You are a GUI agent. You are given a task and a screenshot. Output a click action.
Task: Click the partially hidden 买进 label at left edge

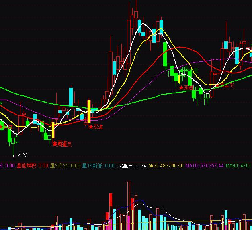pos(6,127)
